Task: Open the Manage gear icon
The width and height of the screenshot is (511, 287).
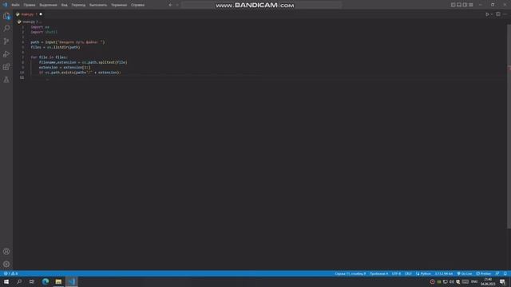Action: (x=6, y=264)
